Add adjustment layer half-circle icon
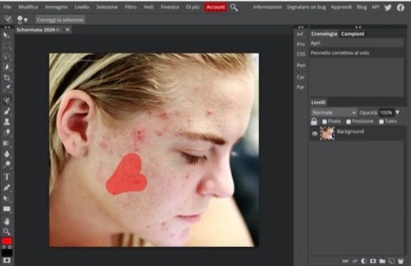This screenshot has height=266, width=411. point(364,261)
